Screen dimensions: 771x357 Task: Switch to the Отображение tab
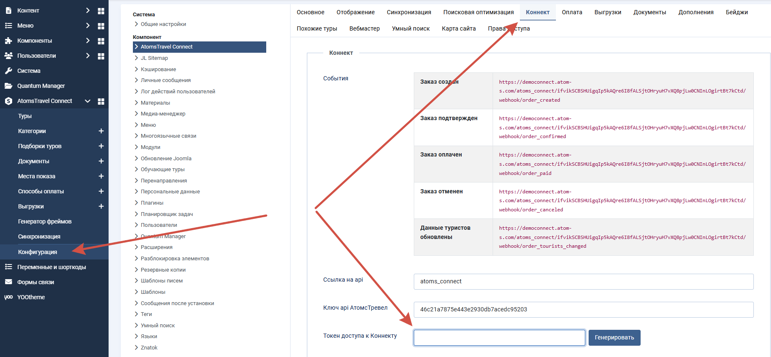click(356, 12)
